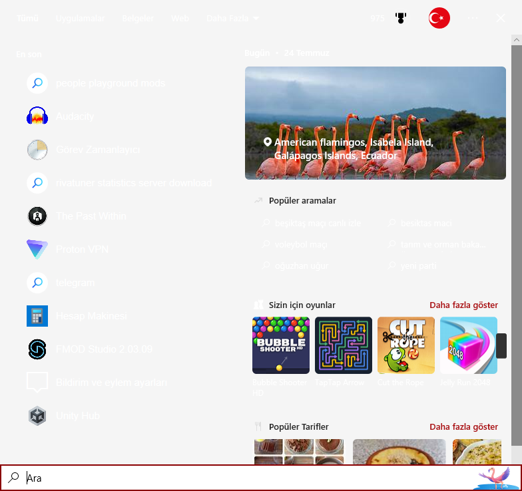Search for oğuzhan uğur
Viewport: 522px width, 491px height.
301,266
